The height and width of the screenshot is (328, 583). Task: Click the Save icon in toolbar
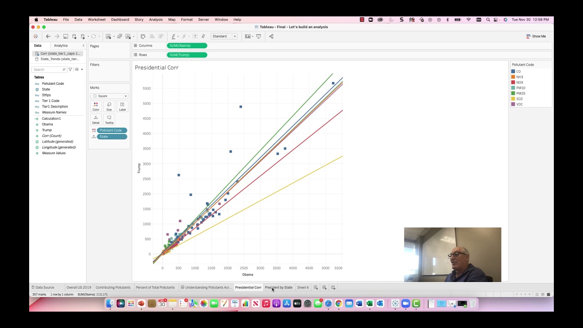point(66,36)
